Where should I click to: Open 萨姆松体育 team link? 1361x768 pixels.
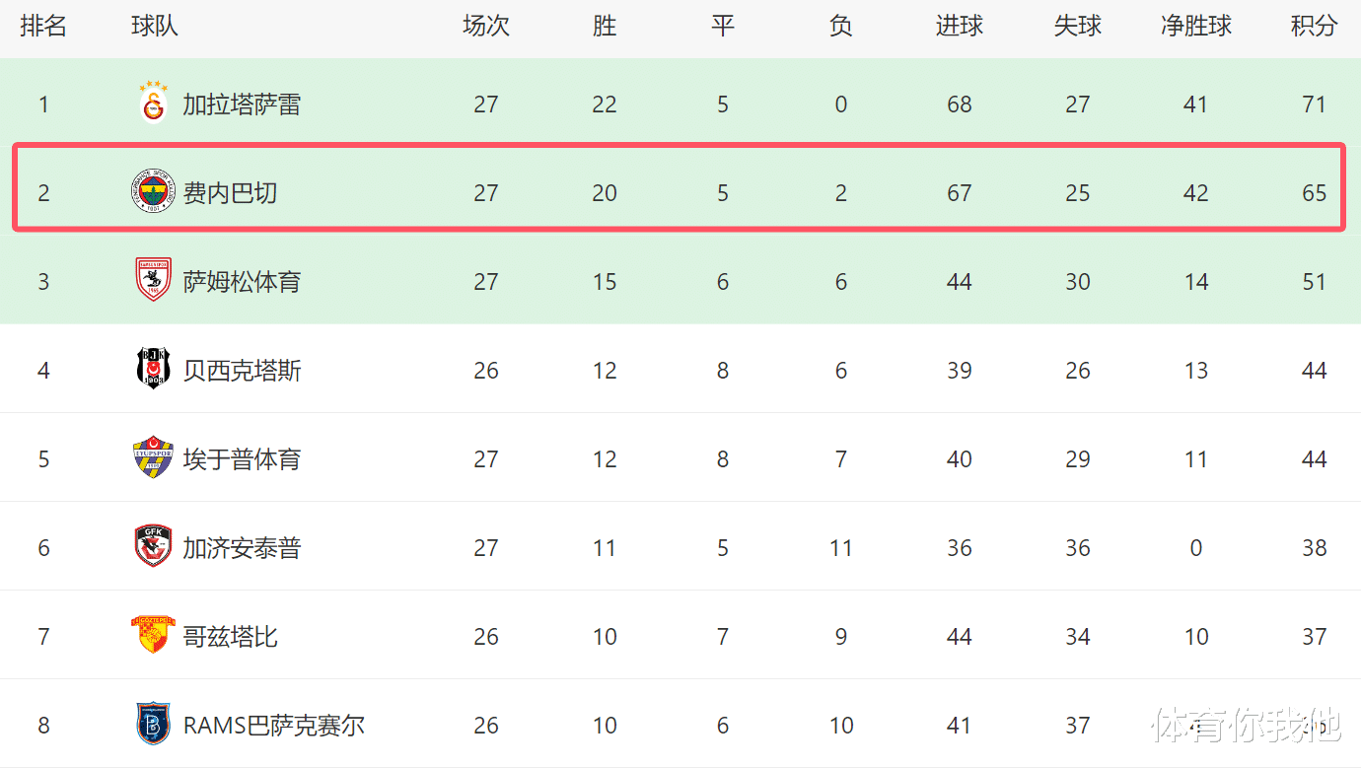pyautogui.click(x=242, y=282)
